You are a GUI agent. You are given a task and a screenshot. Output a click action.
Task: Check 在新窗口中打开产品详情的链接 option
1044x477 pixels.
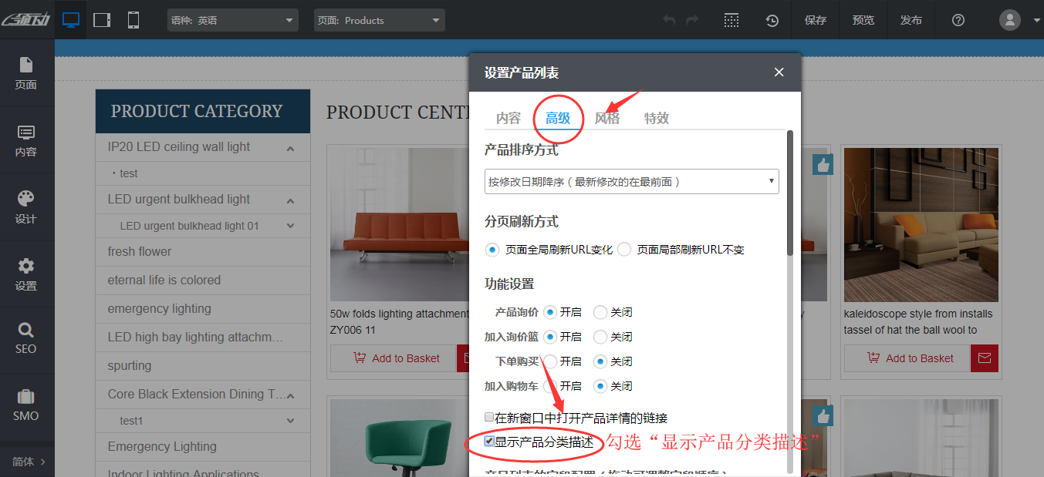coord(489,418)
